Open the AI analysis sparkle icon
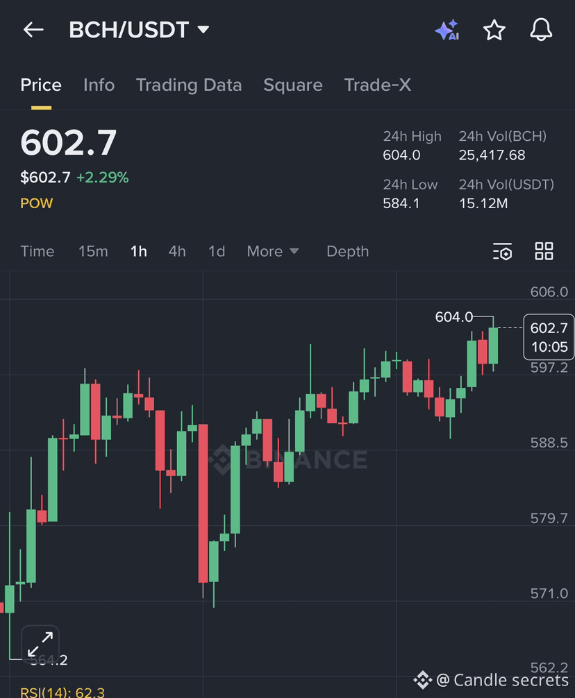The image size is (575, 698). (x=447, y=30)
